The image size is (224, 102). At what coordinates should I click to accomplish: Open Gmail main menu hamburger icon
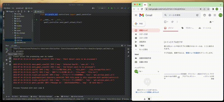(136, 15)
